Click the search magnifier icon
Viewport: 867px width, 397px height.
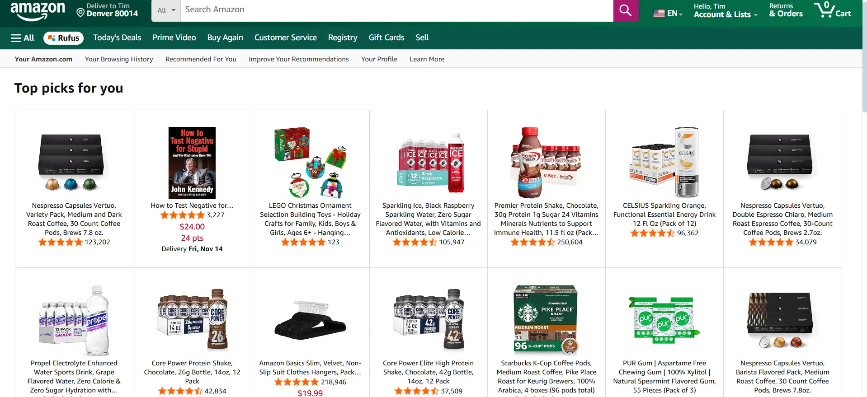point(625,10)
